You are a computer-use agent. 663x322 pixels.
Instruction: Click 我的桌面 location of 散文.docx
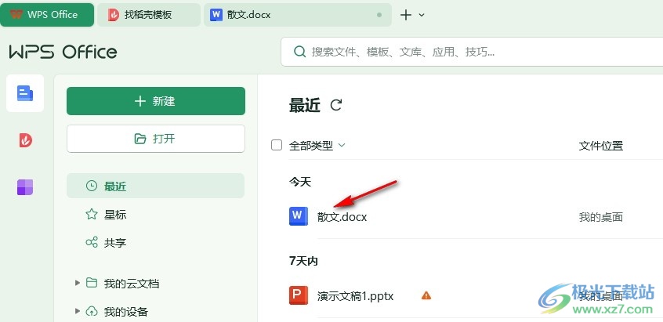pyautogui.click(x=601, y=217)
